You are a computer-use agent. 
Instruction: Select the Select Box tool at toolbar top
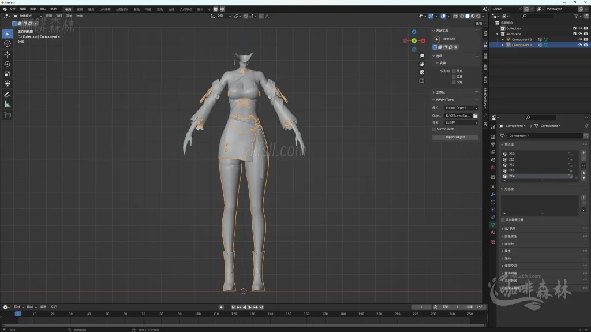pos(7,34)
